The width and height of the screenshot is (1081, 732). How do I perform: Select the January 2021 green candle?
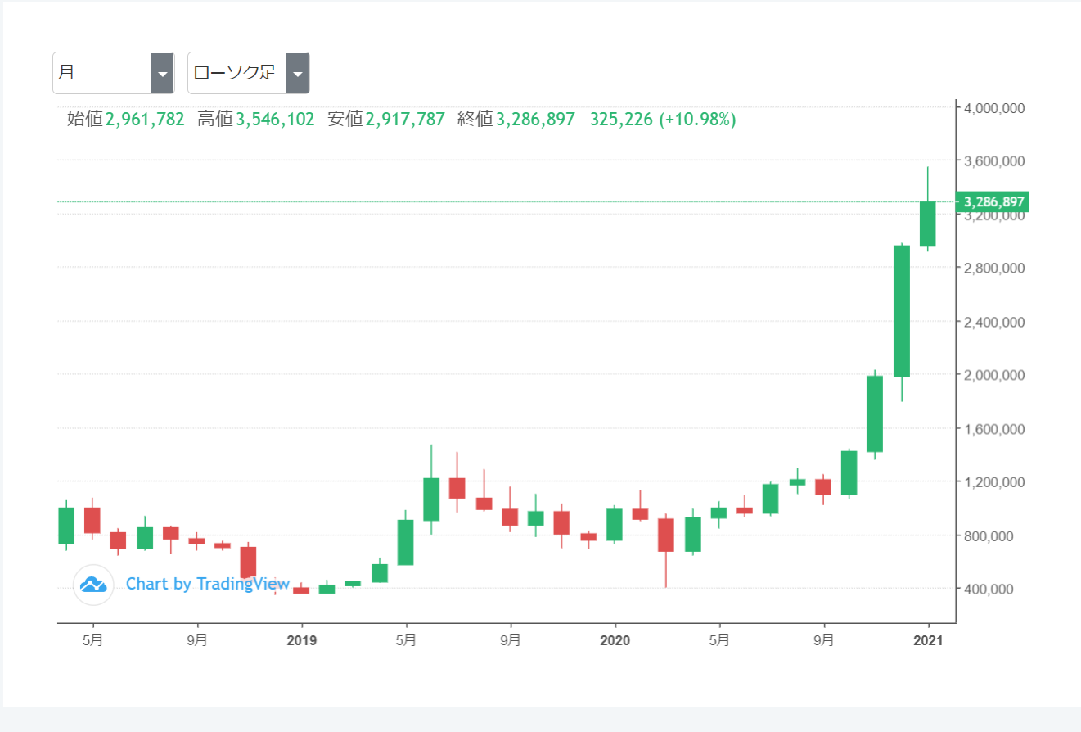(x=927, y=224)
